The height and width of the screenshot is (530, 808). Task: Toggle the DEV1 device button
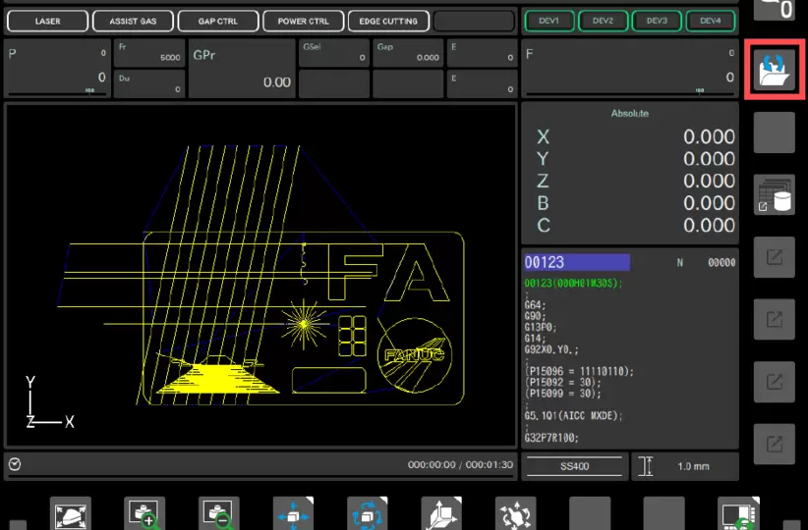click(549, 21)
